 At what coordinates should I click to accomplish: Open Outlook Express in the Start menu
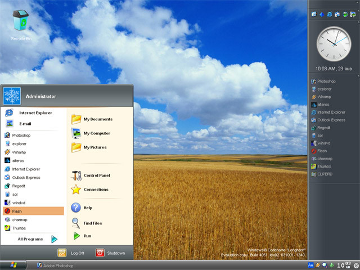22,178
